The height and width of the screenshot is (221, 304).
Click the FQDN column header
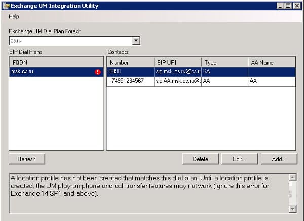(x=56, y=62)
